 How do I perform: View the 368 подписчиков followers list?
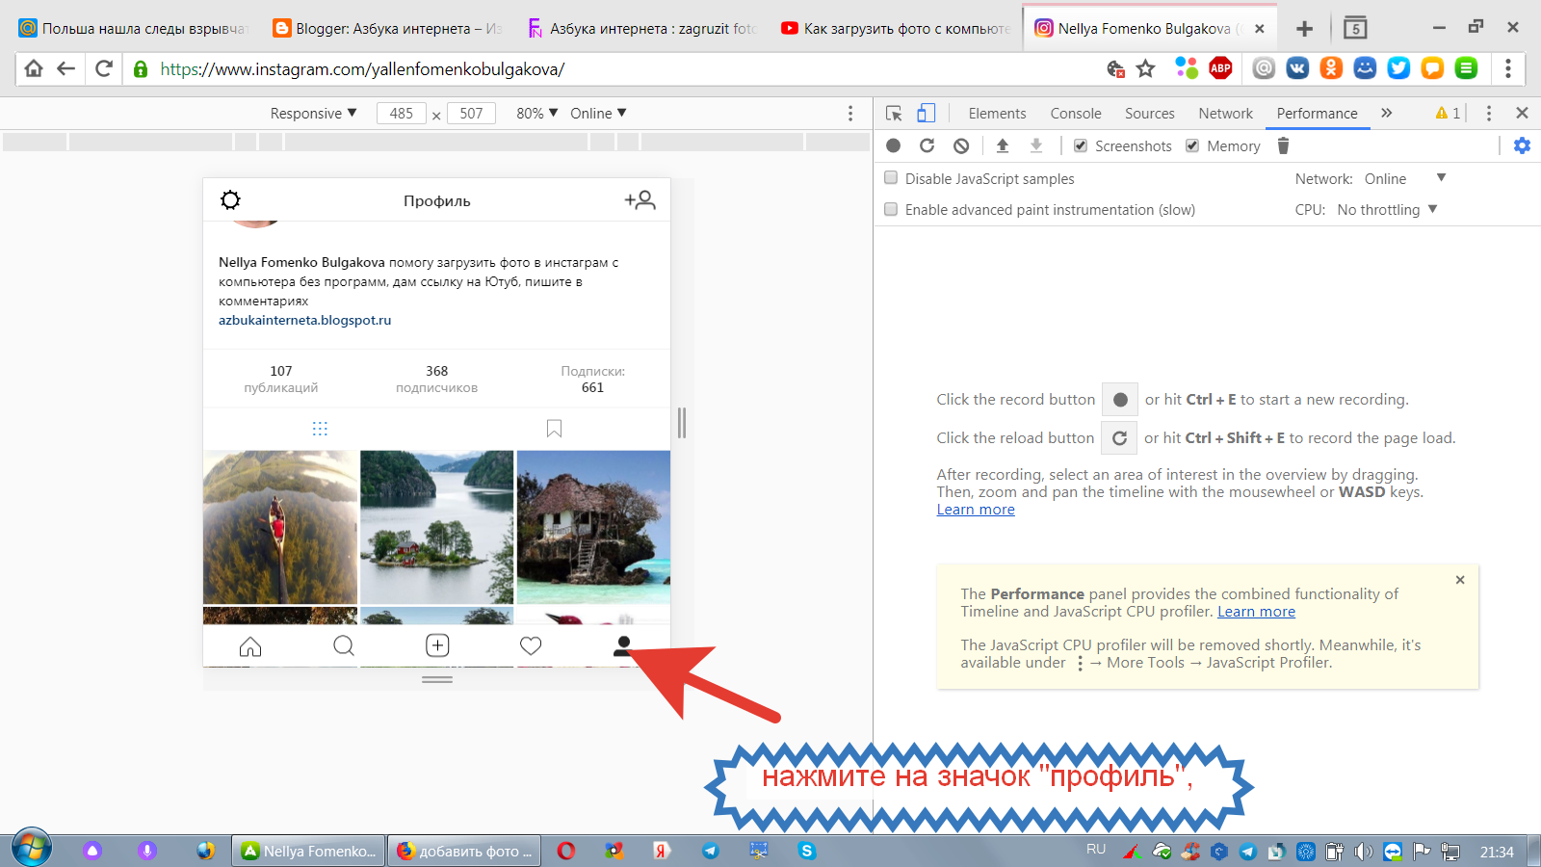(436, 379)
